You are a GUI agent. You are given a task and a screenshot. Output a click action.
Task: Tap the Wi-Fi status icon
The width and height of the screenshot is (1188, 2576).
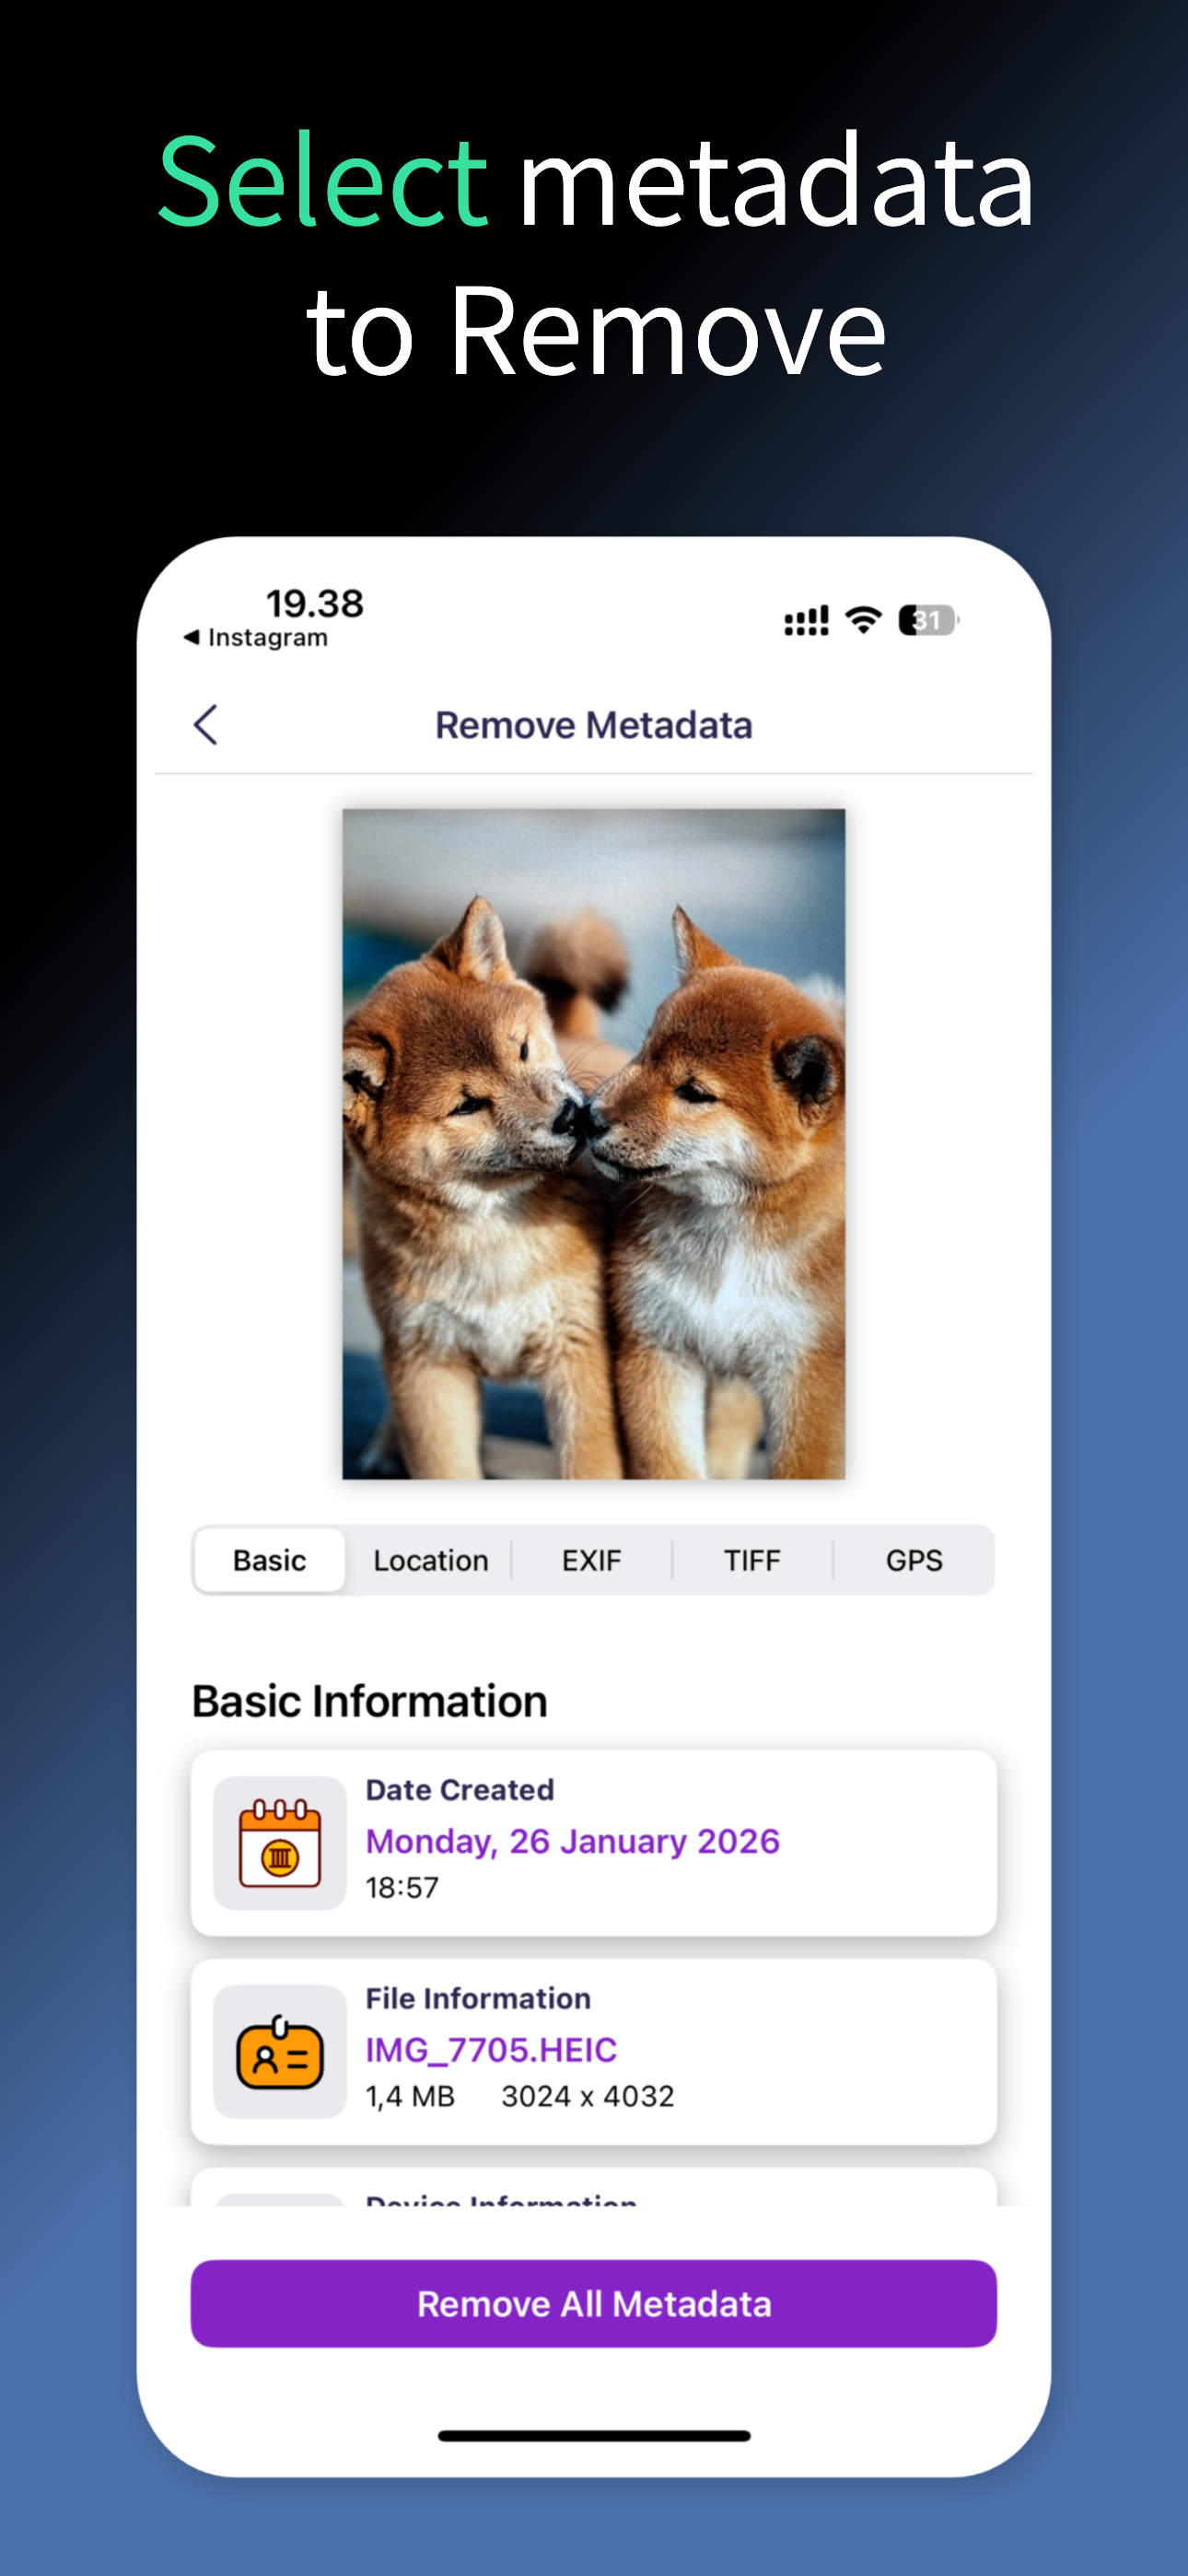(863, 620)
